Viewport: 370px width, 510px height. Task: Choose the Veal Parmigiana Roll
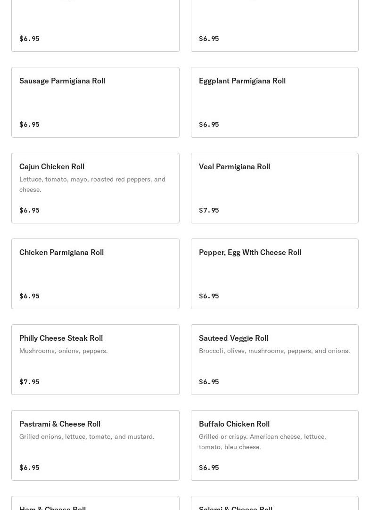pos(274,188)
